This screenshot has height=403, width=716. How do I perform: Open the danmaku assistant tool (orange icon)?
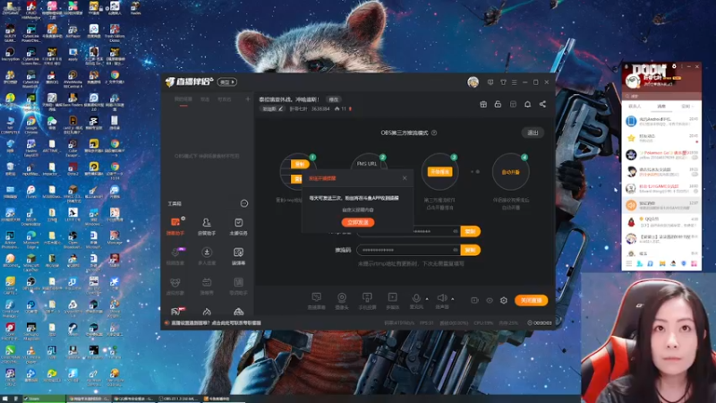click(175, 227)
